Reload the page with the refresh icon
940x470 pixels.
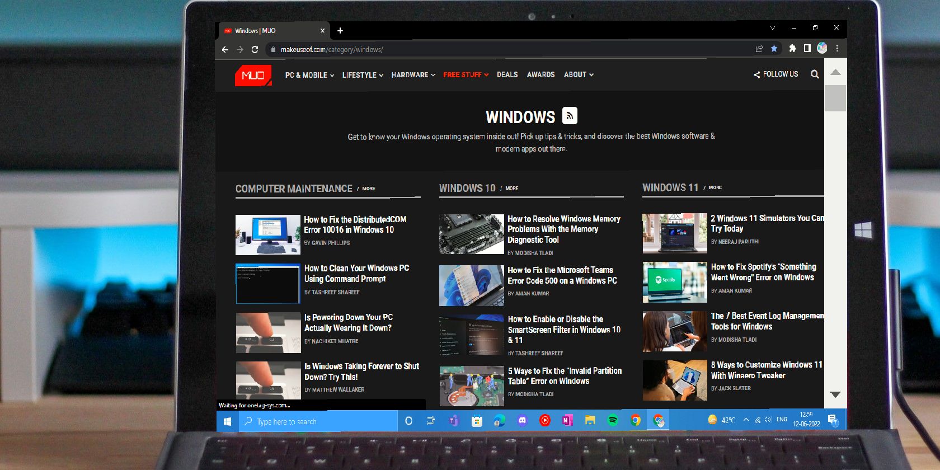(255, 49)
